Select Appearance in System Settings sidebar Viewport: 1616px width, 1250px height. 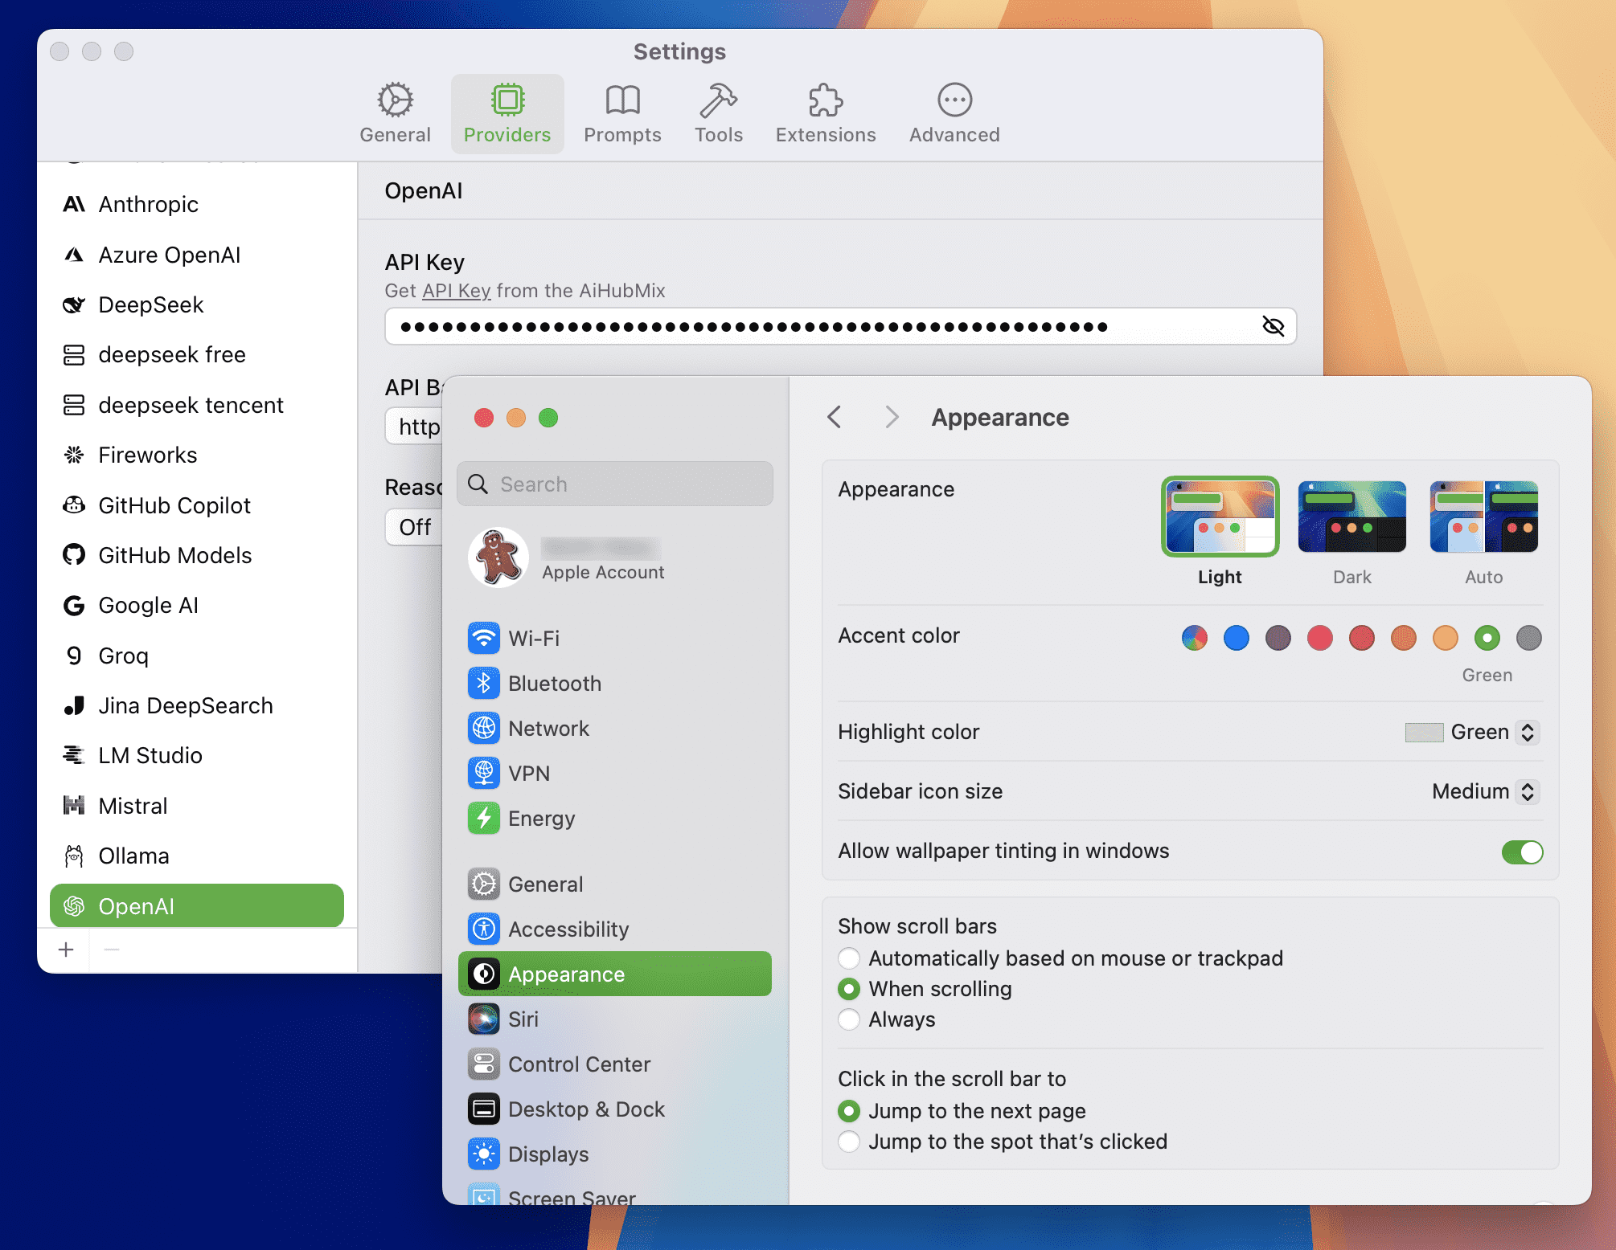point(615,974)
